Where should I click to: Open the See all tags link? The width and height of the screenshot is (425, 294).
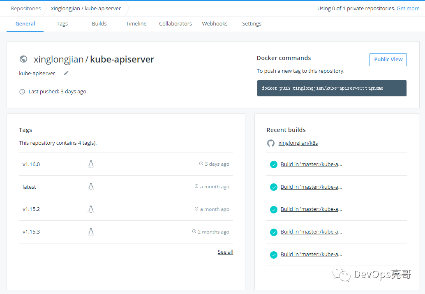[225, 252]
